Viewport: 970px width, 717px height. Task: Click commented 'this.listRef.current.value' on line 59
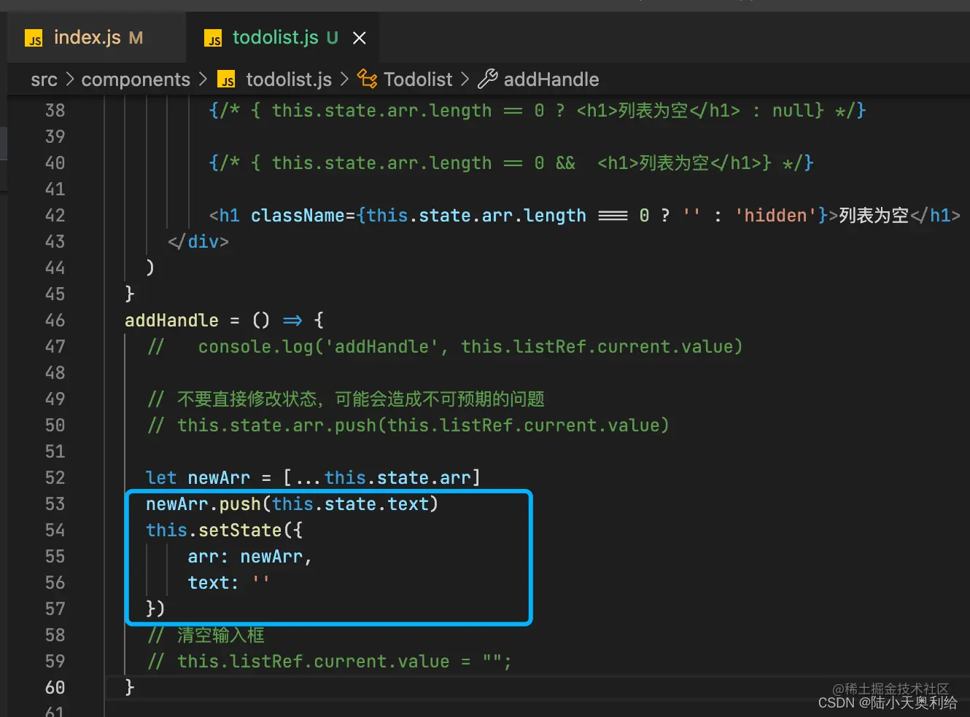(x=314, y=662)
